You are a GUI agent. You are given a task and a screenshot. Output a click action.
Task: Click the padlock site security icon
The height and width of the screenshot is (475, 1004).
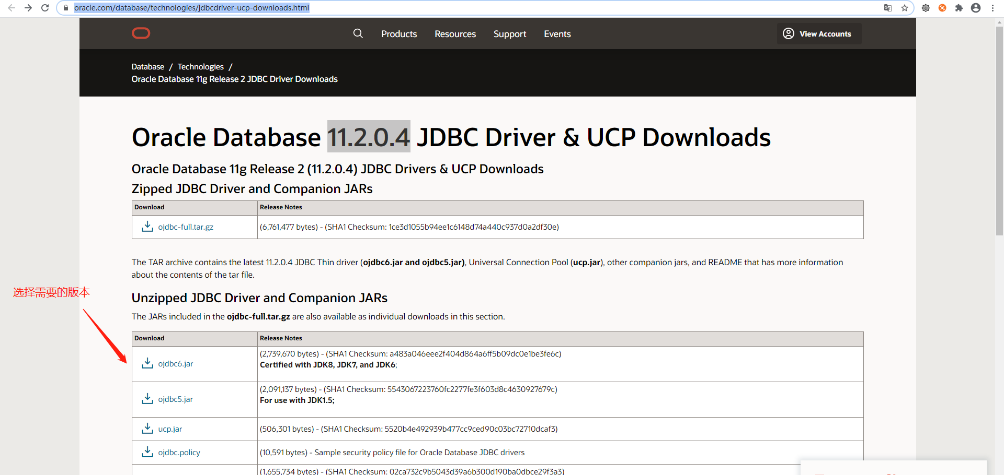click(x=66, y=8)
